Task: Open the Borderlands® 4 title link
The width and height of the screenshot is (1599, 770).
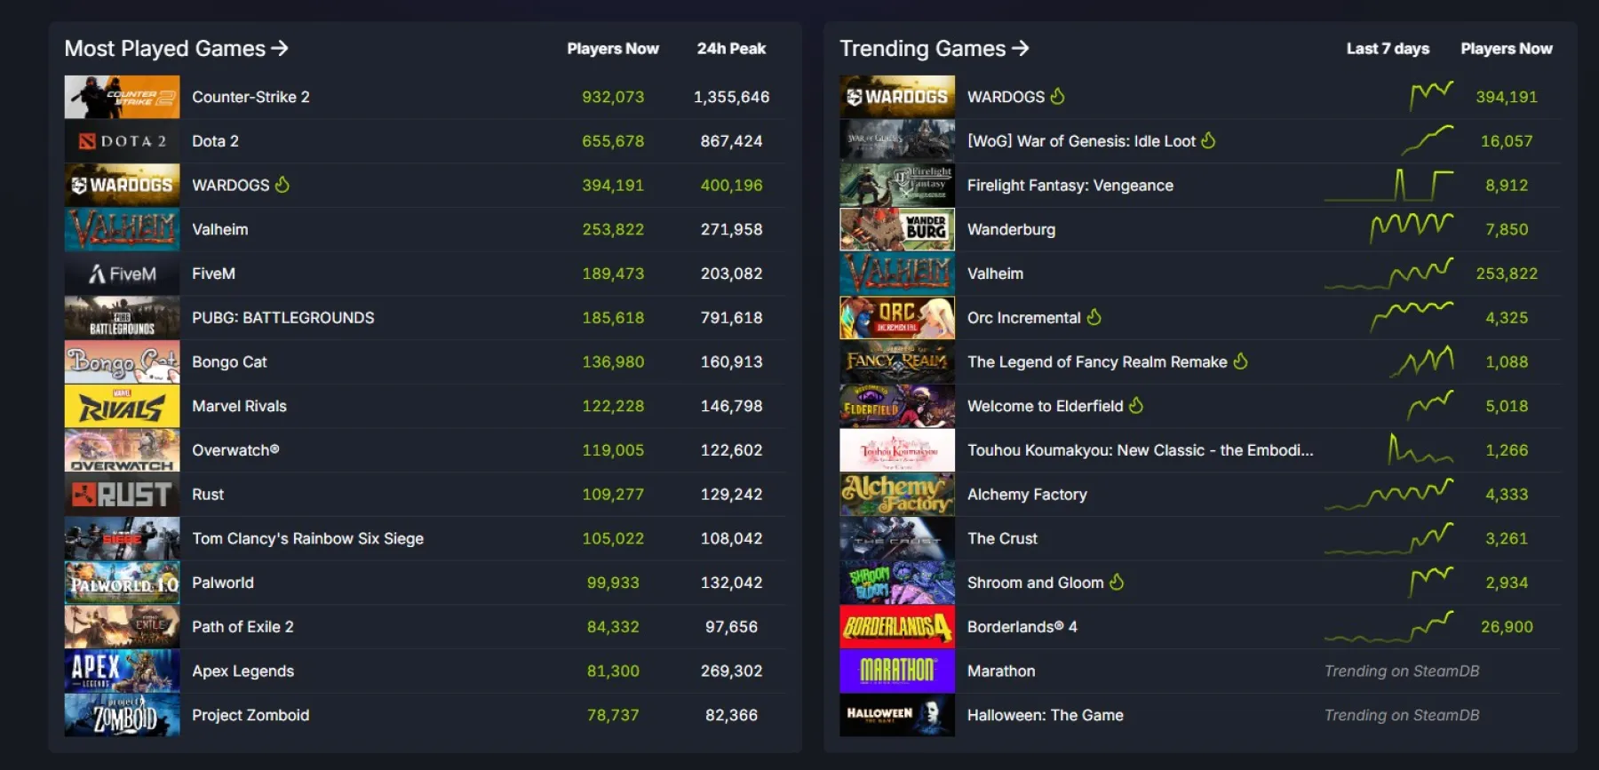Action: click(x=1022, y=627)
